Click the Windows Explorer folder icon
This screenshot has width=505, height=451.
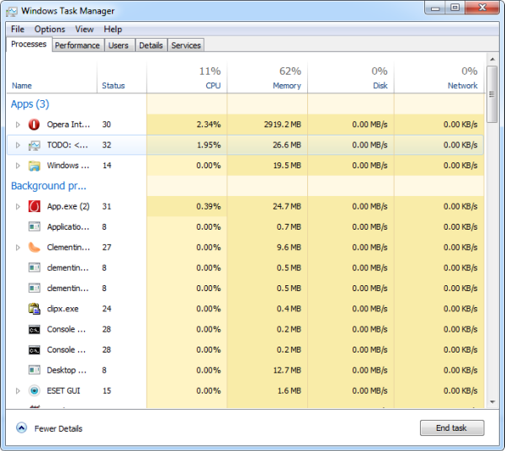pyautogui.click(x=35, y=166)
